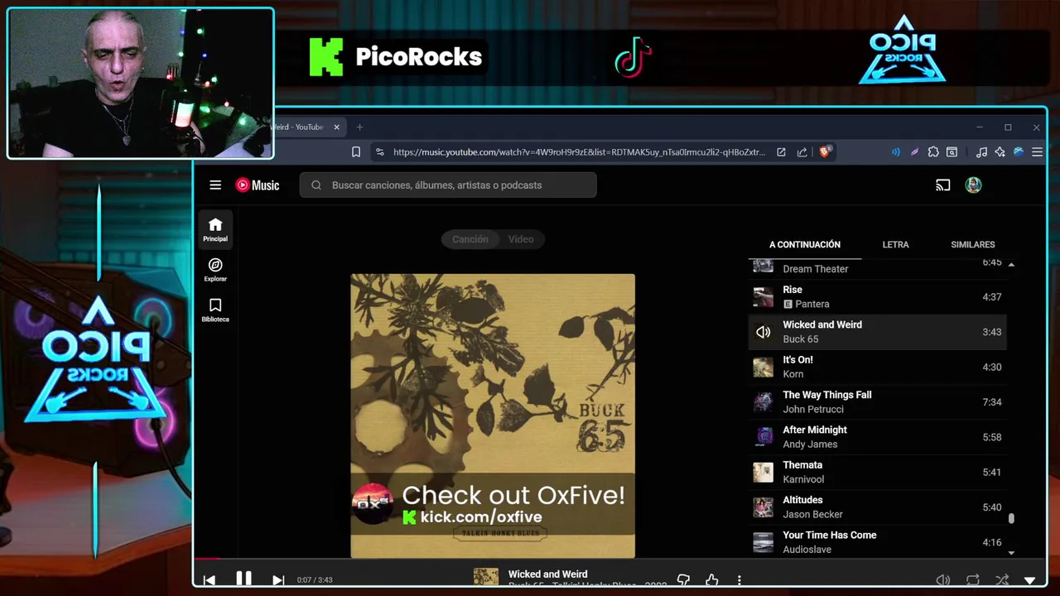The width and height of the screenshot is (1060, 596).
Task: Like the song Wicked and Weird
Action: click(x=711, y=580)
